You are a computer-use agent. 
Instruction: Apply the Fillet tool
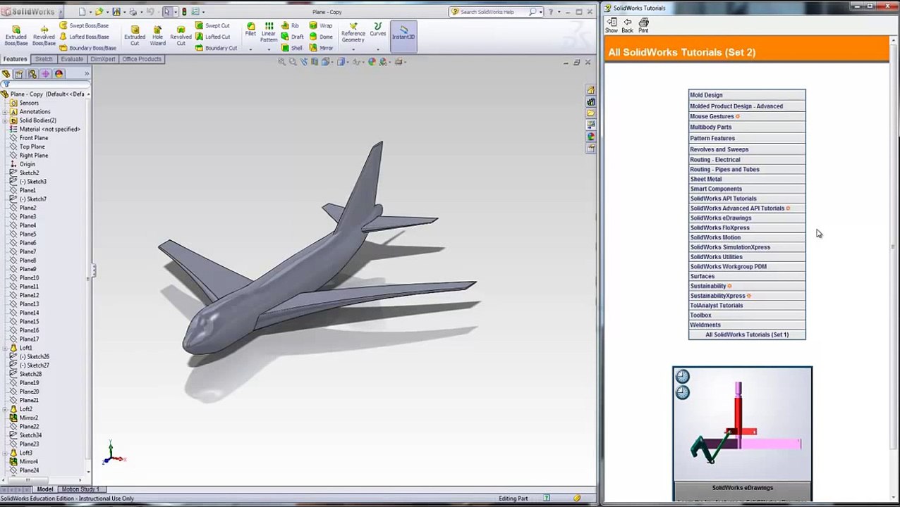250,29
